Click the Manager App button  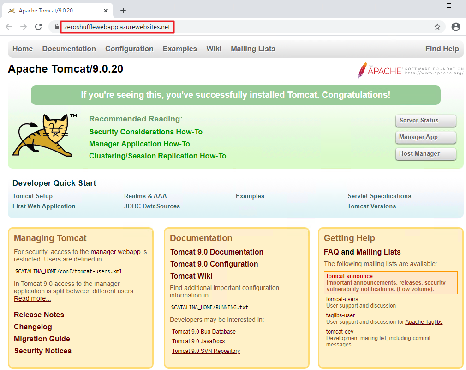[x=425, y=137]
